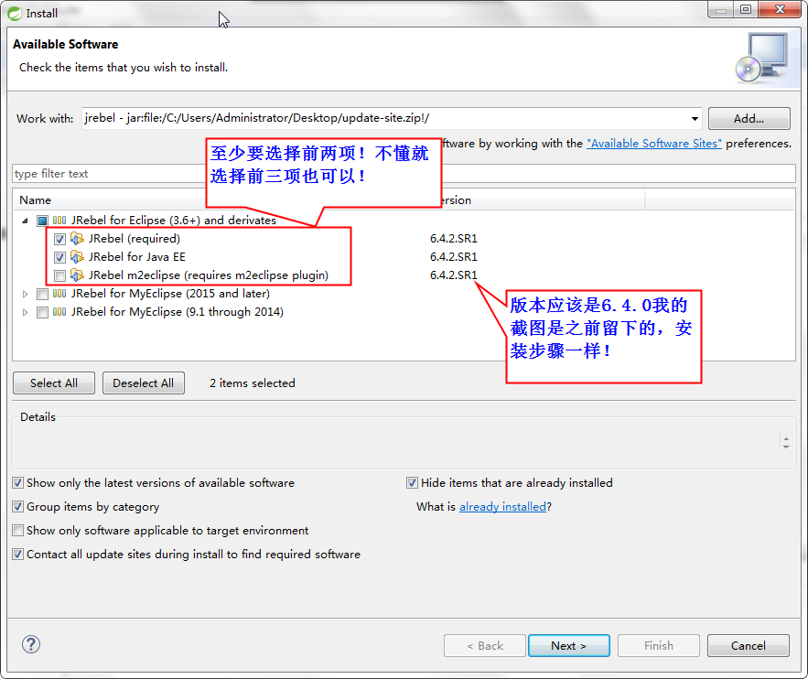The image size is (808, 679).
Task: Click the JRebel (required) plugin icon
Action: [77, 239]
